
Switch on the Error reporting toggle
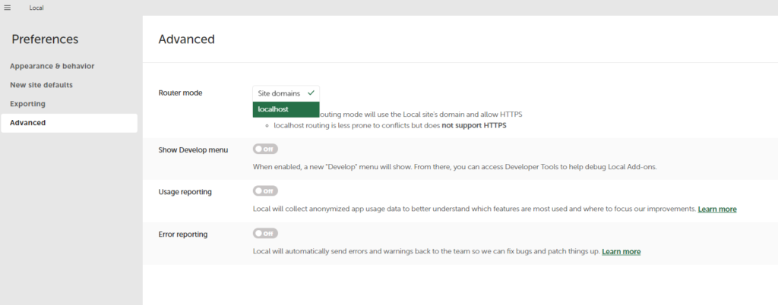click(265, 234)
